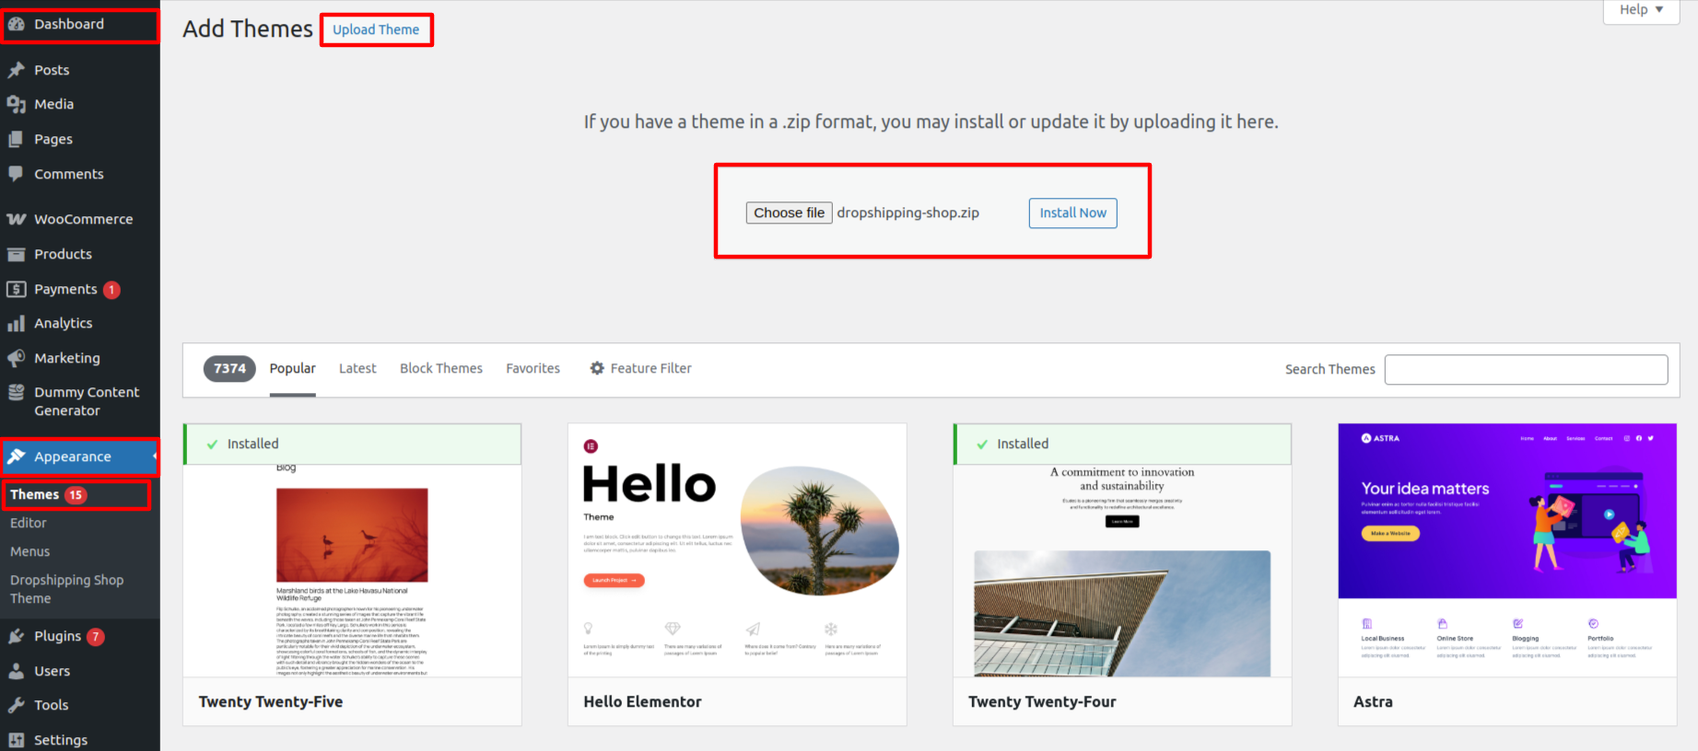Click the Tools menu label
The image size is (1698, 751).
click(x=52, y=705)
